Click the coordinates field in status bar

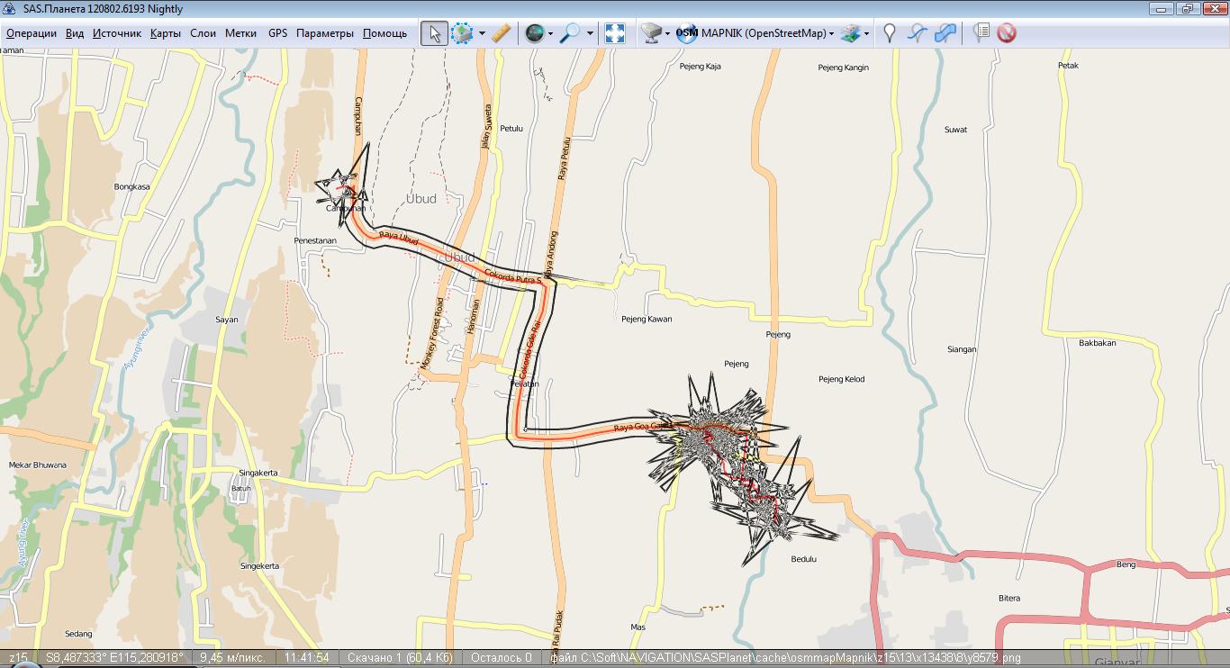pos(114,658)
